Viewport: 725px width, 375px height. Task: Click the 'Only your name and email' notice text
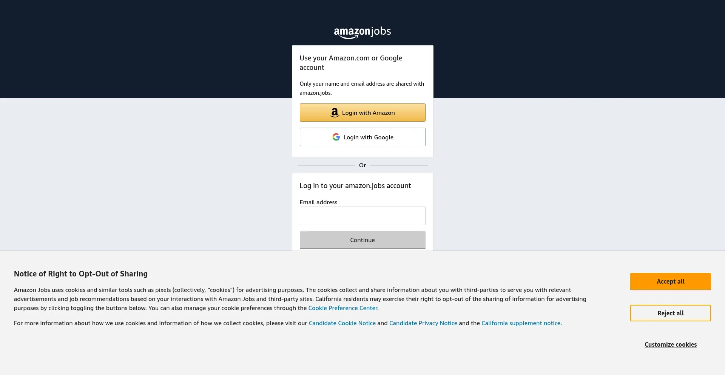(x=361, y=88)
